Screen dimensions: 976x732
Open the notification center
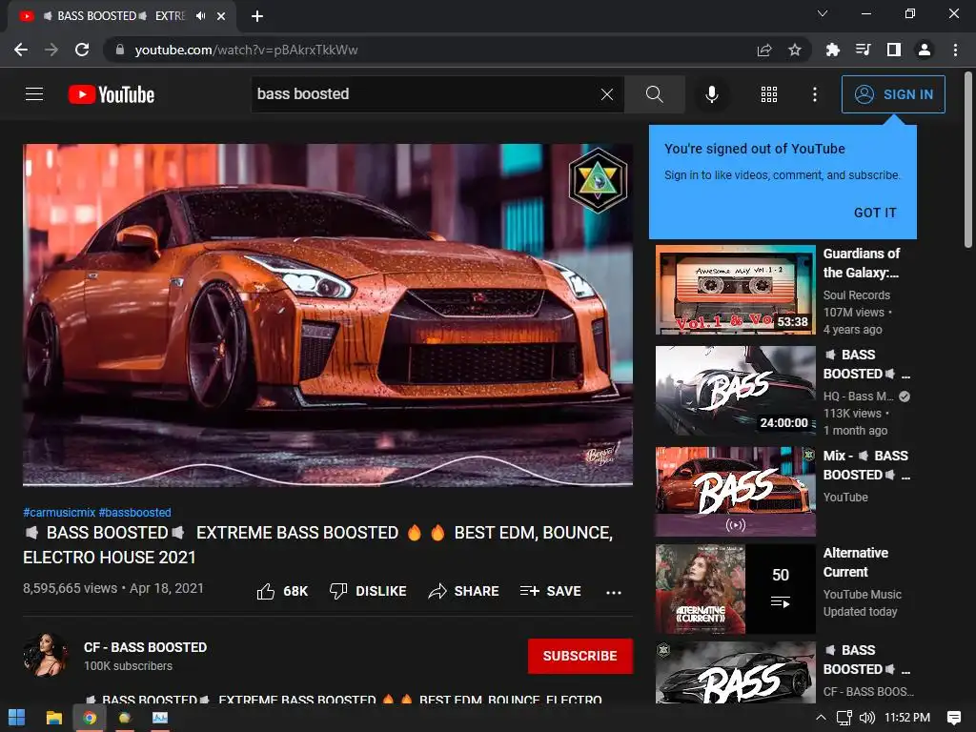point(953,718)
